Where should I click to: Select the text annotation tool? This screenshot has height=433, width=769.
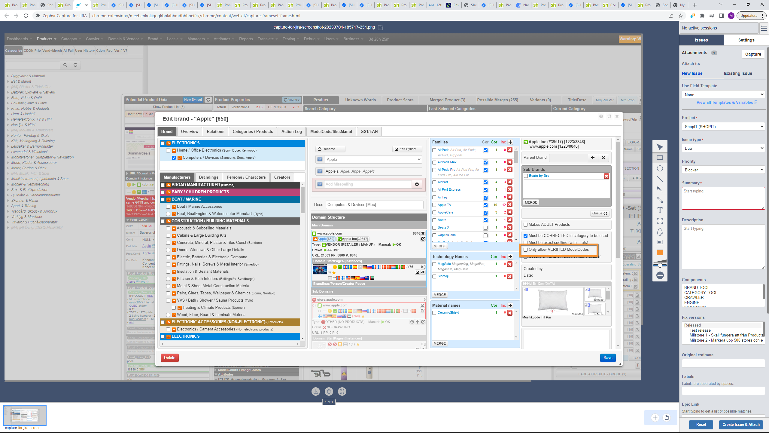click(660, 210)
